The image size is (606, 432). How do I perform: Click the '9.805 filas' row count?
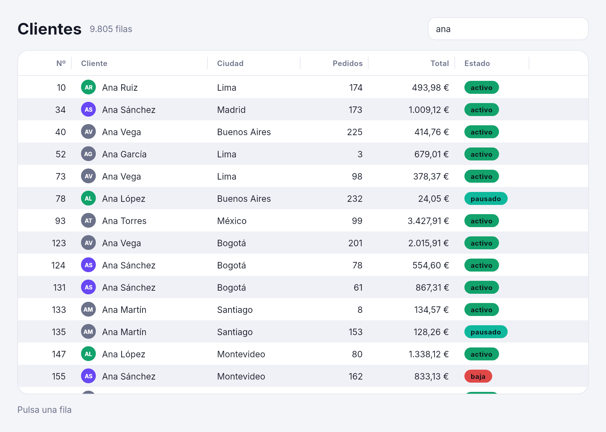tap(111, 29)
